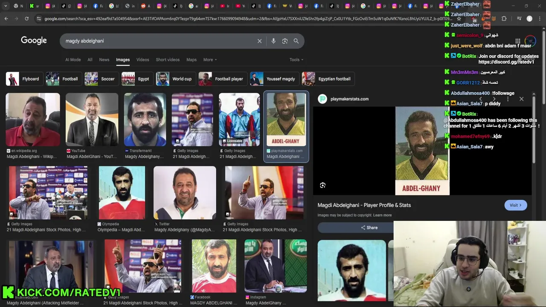This screenshot has width=546, height=307.
Task: Open the selected playmakerstats.com thumbnail result
Action: point(286,126)
